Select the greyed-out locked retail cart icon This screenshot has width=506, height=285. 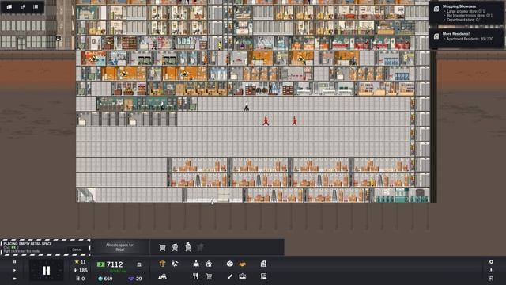coord(200,248)
